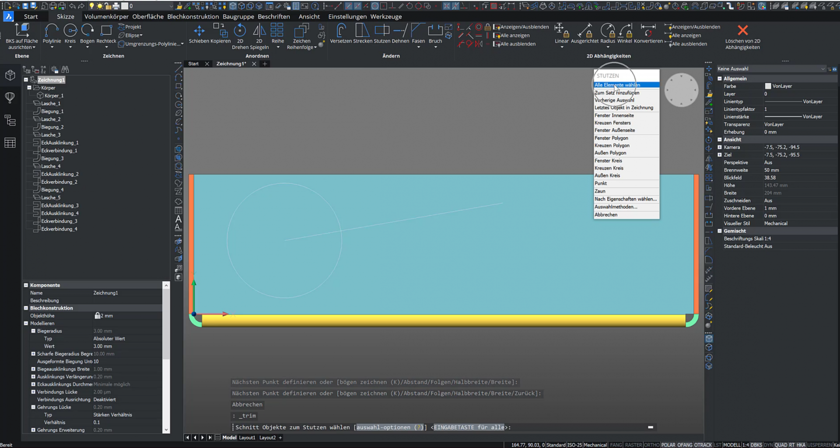Collapse the Allgemein properties section
Image resolution: width=840 pixels, height=448 pixels.
tap(720, 79)
